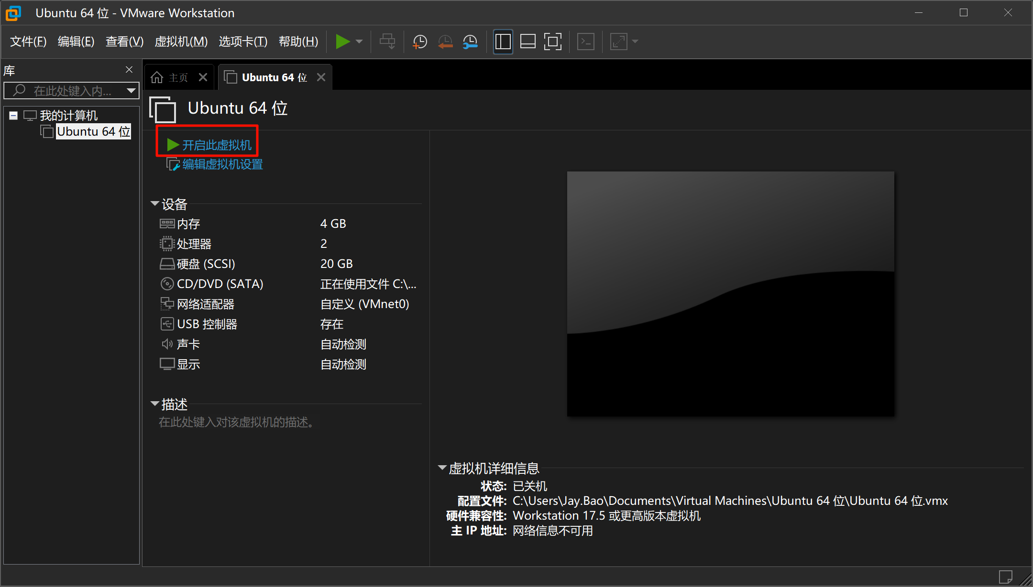Collapse the 设备 section
This screenshot has width=1033, height=587.
(155, 203)
